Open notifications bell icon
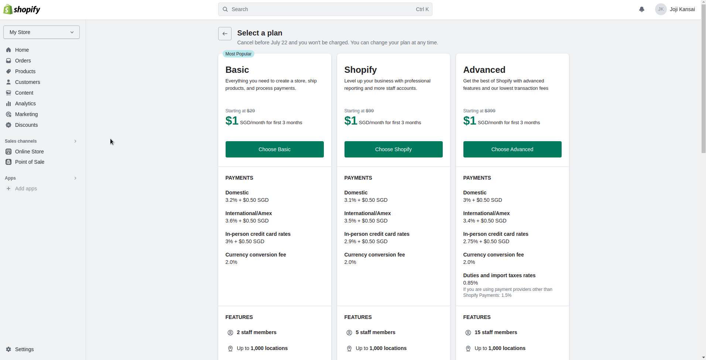The height and width of the screenshot is (360, 706). pyautogui.click(x=641, y=9)
